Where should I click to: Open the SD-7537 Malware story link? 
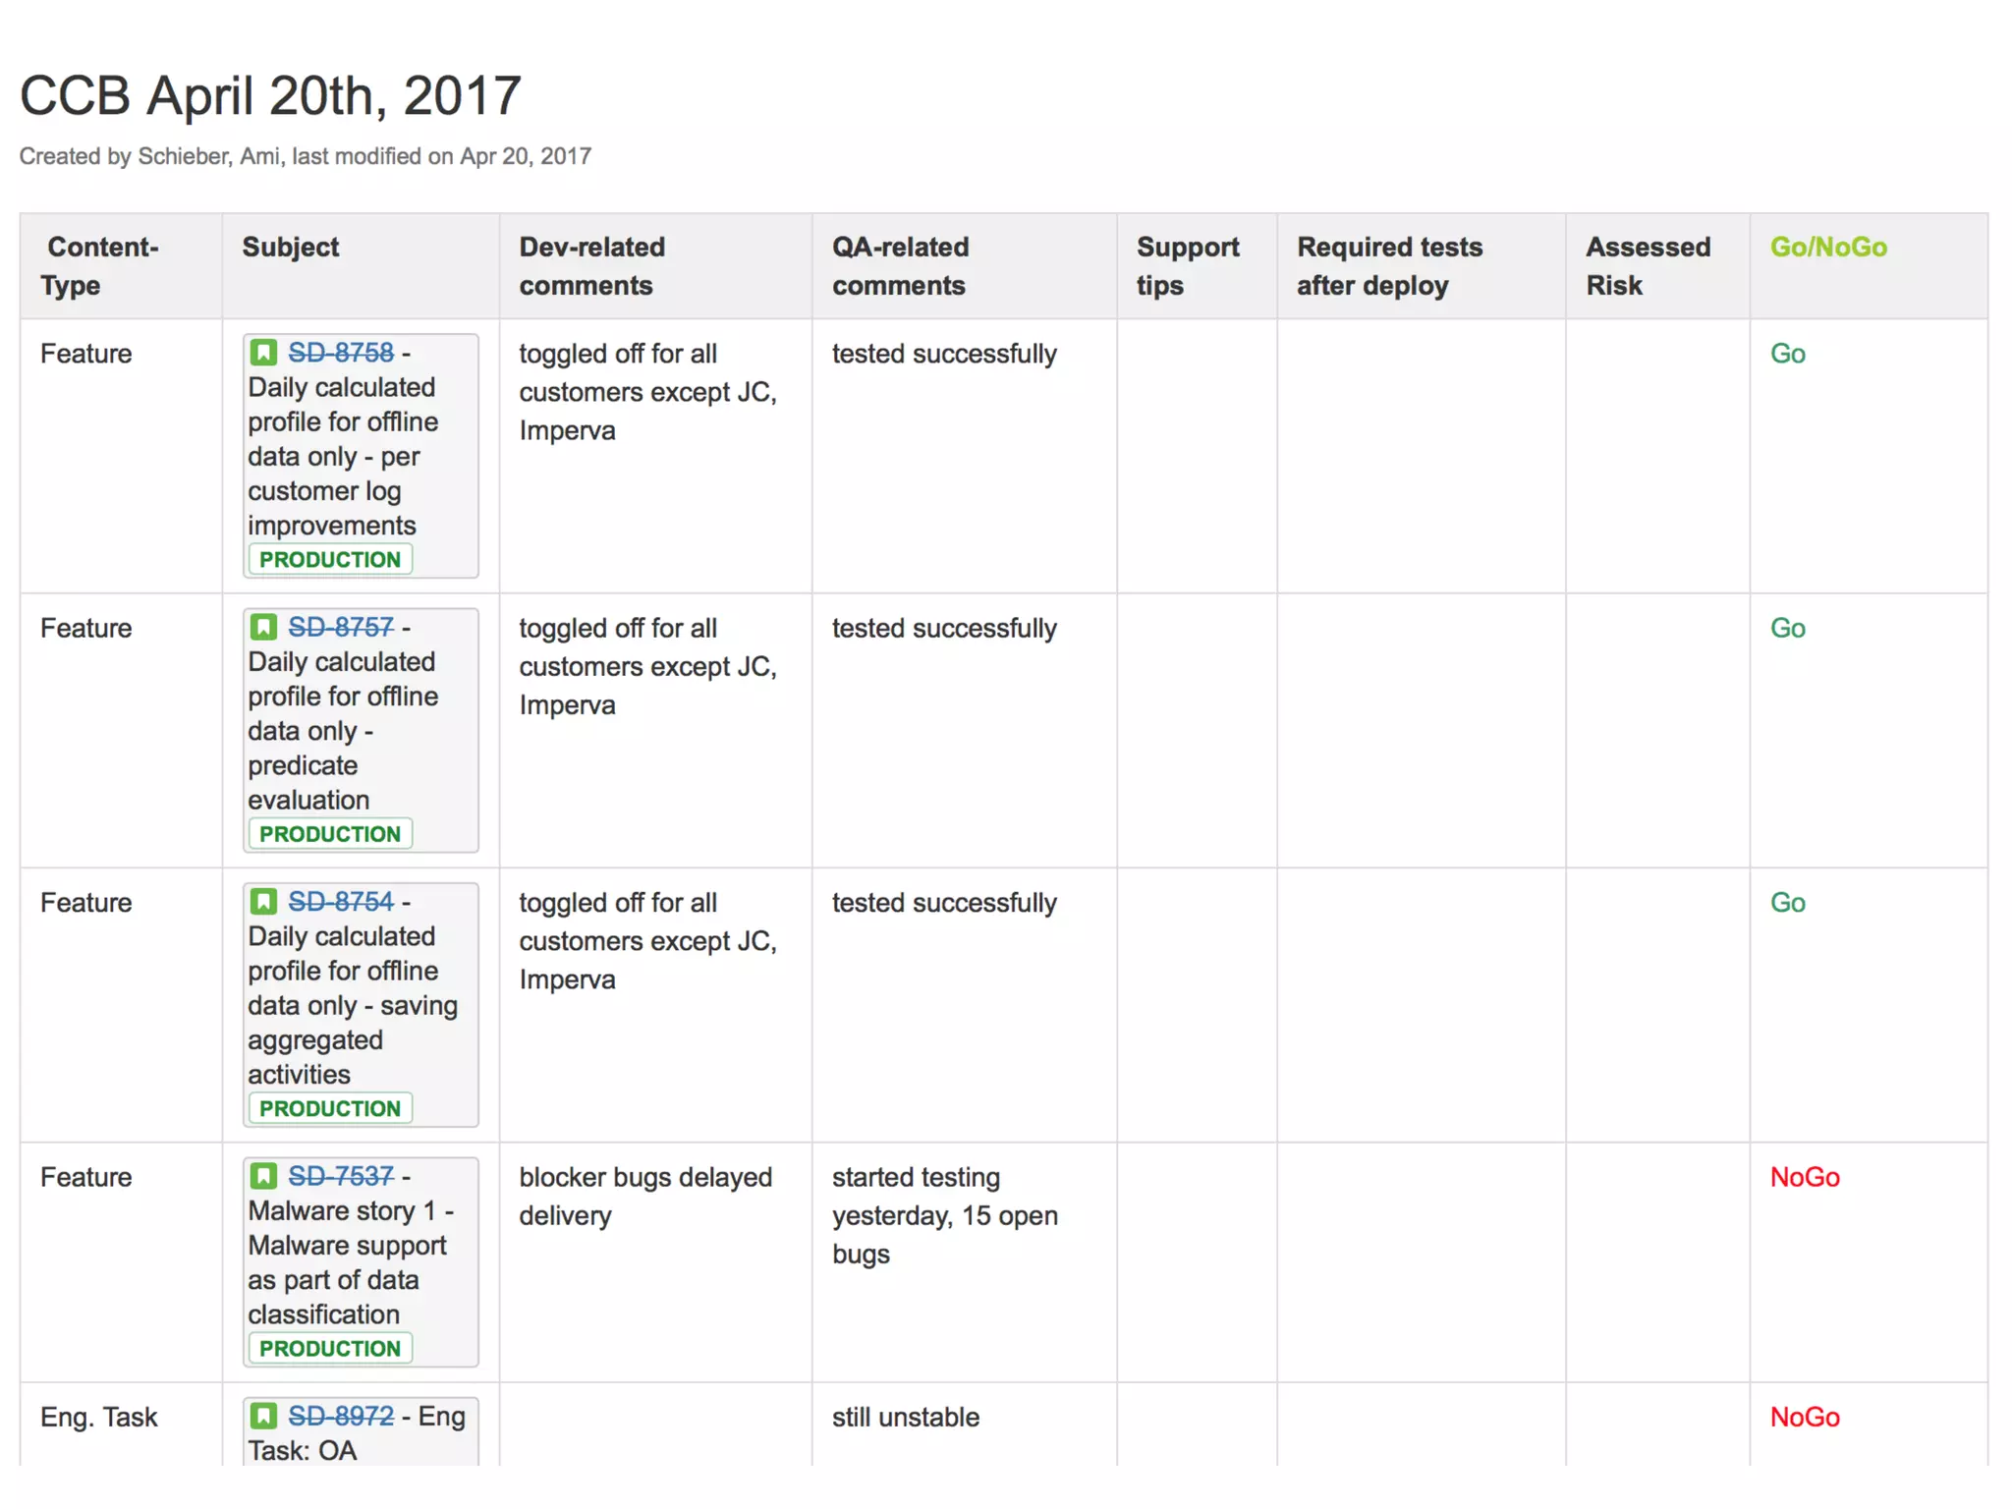pos(340,1176)
